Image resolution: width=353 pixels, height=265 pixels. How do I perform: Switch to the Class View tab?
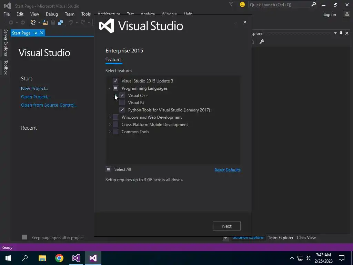point(306,237)
